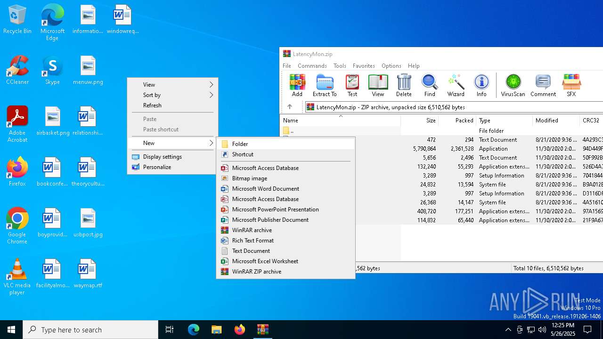Screen dimensions: 603x339
Task: Open the volume control in tray
Action: pyautogui.click(x=542, y=330)
